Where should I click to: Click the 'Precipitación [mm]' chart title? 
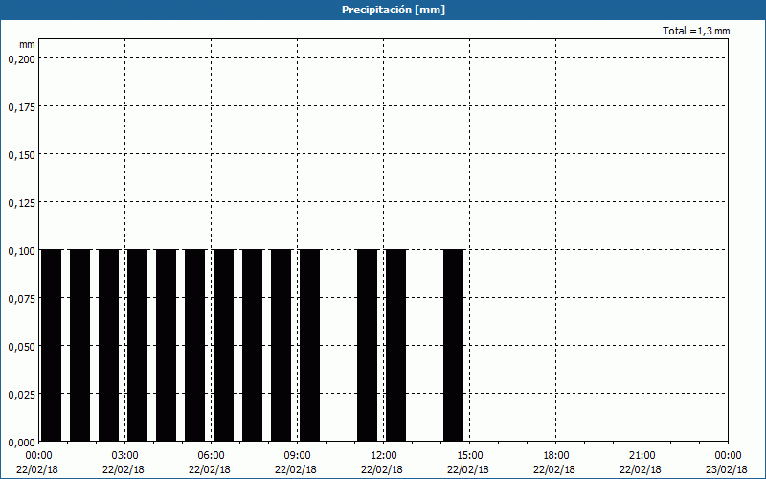pyautogui.click(x=394, y=10)
